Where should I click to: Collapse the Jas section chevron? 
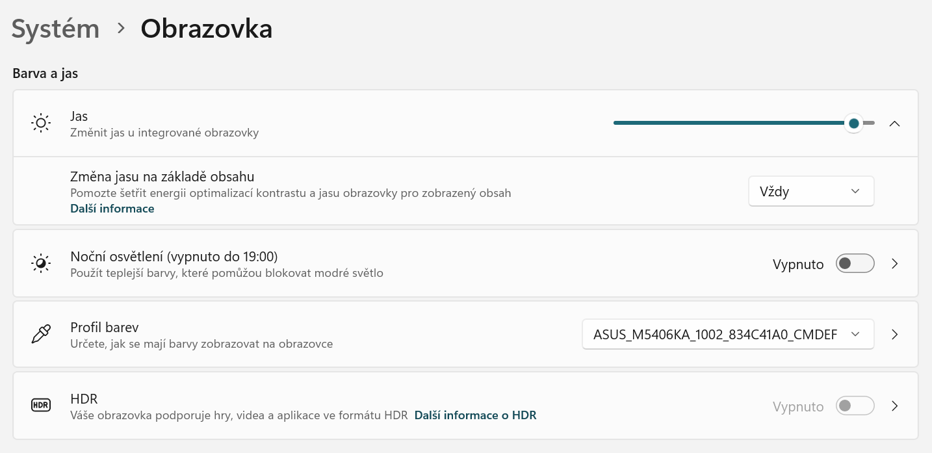[x=894, y=123]
